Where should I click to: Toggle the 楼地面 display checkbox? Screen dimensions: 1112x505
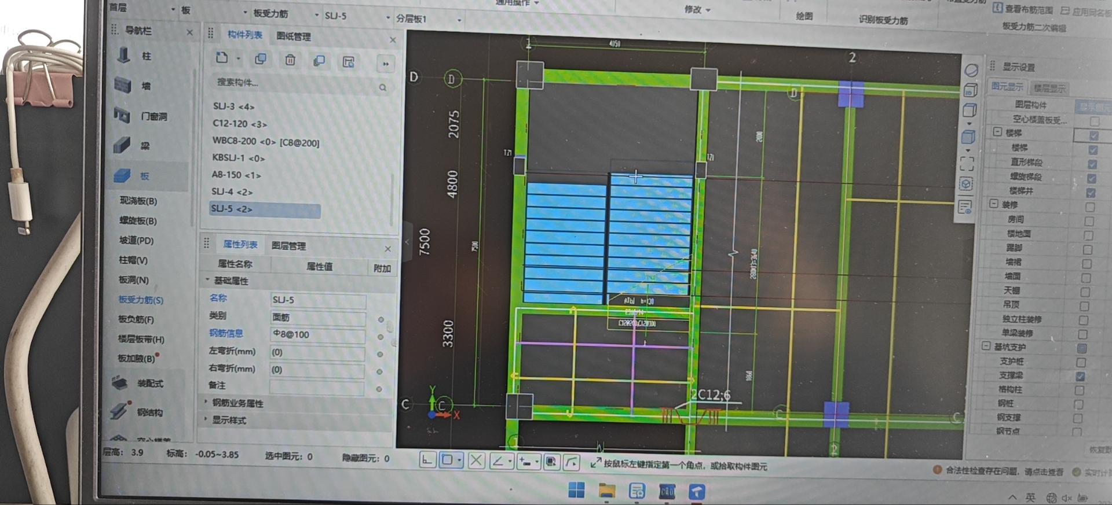(x=1088, y=236)
